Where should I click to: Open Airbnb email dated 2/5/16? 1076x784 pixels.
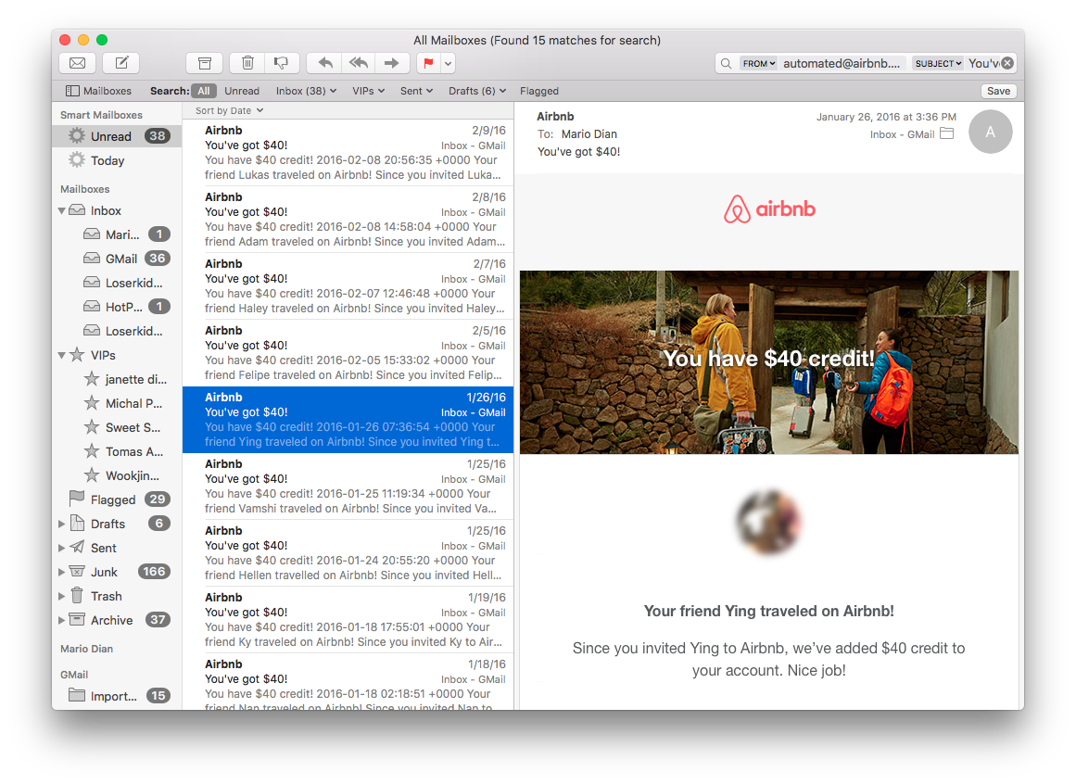coord(348,352)
